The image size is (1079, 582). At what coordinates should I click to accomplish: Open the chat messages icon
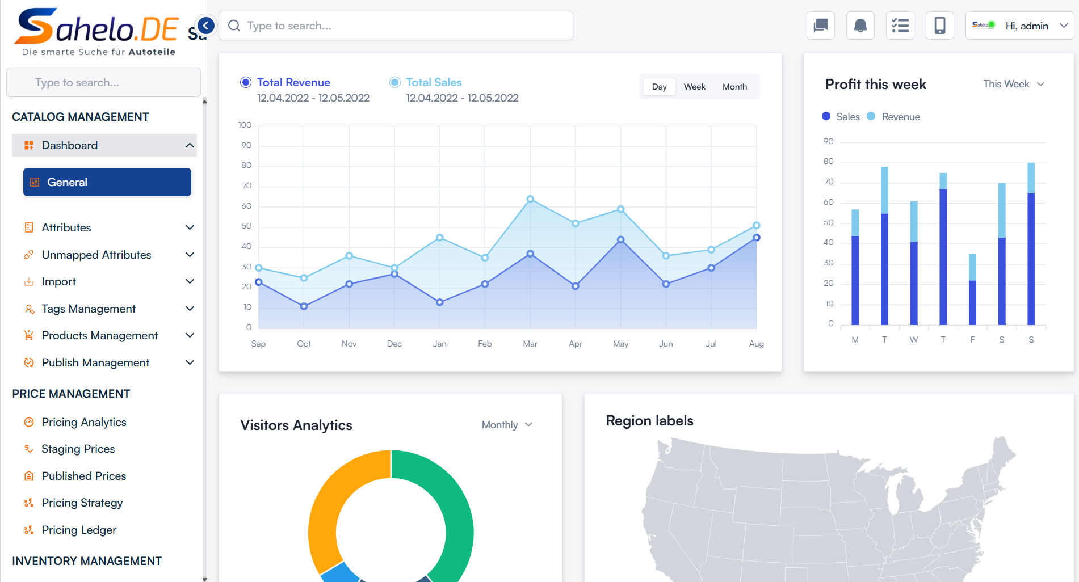pyautogui.click(x=820, y=26)
